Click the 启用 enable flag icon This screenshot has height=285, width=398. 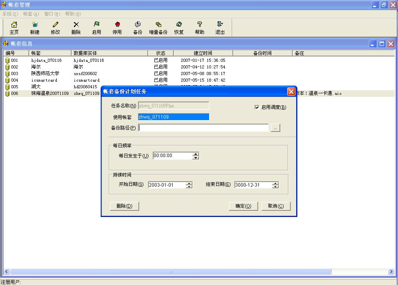(96, 24)
